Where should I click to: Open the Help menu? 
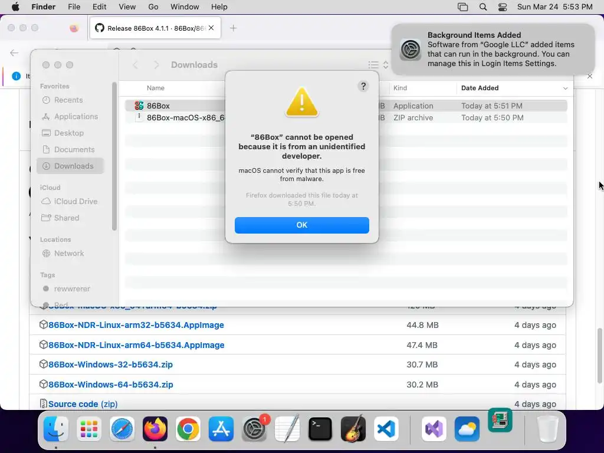click(x=219, y=7)
